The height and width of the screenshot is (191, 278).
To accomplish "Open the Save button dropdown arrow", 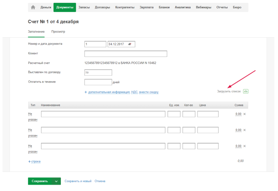I will 56,181.
